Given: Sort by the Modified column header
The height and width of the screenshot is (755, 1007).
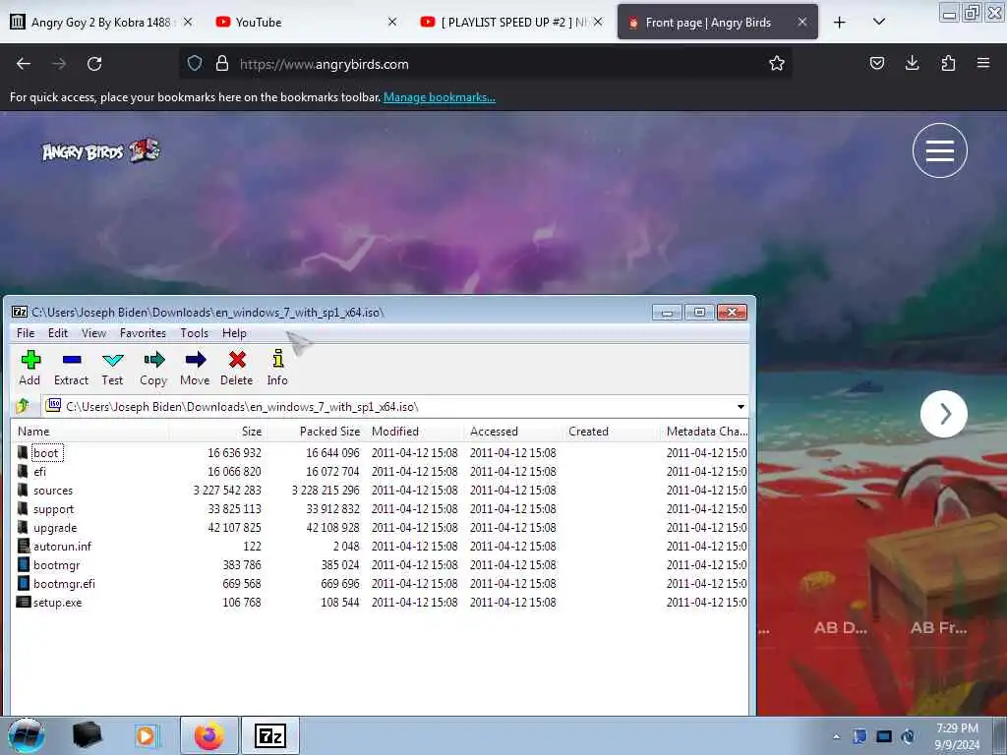Looking at the screenshot, I should 414,432.
